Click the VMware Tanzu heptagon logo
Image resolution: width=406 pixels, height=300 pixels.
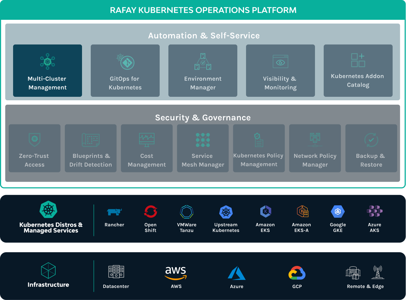tap(187, 212)
